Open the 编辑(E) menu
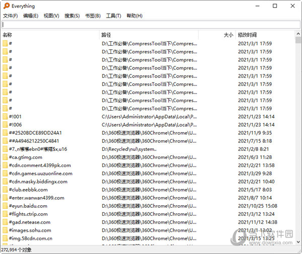 (31, 16)
